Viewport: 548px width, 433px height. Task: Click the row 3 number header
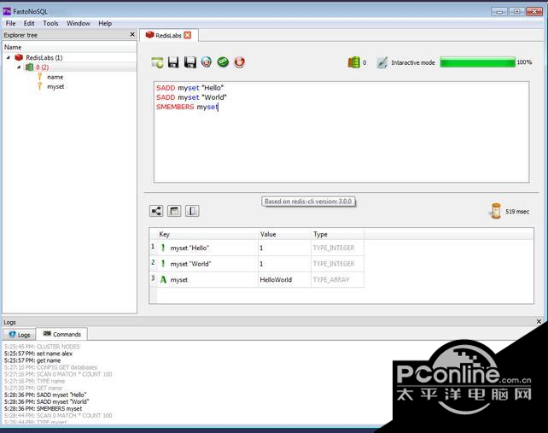(153, 278)
